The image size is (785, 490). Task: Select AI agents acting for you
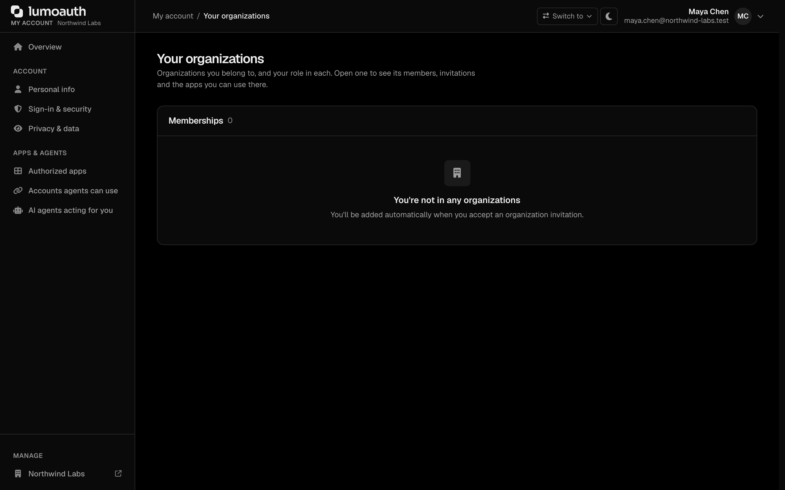(x=67, y=210)
